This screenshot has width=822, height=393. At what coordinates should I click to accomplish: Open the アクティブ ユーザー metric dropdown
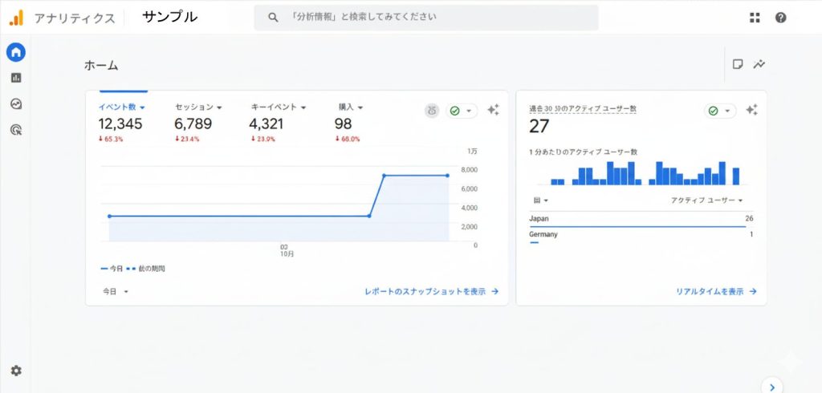click(x=706, y=201)
